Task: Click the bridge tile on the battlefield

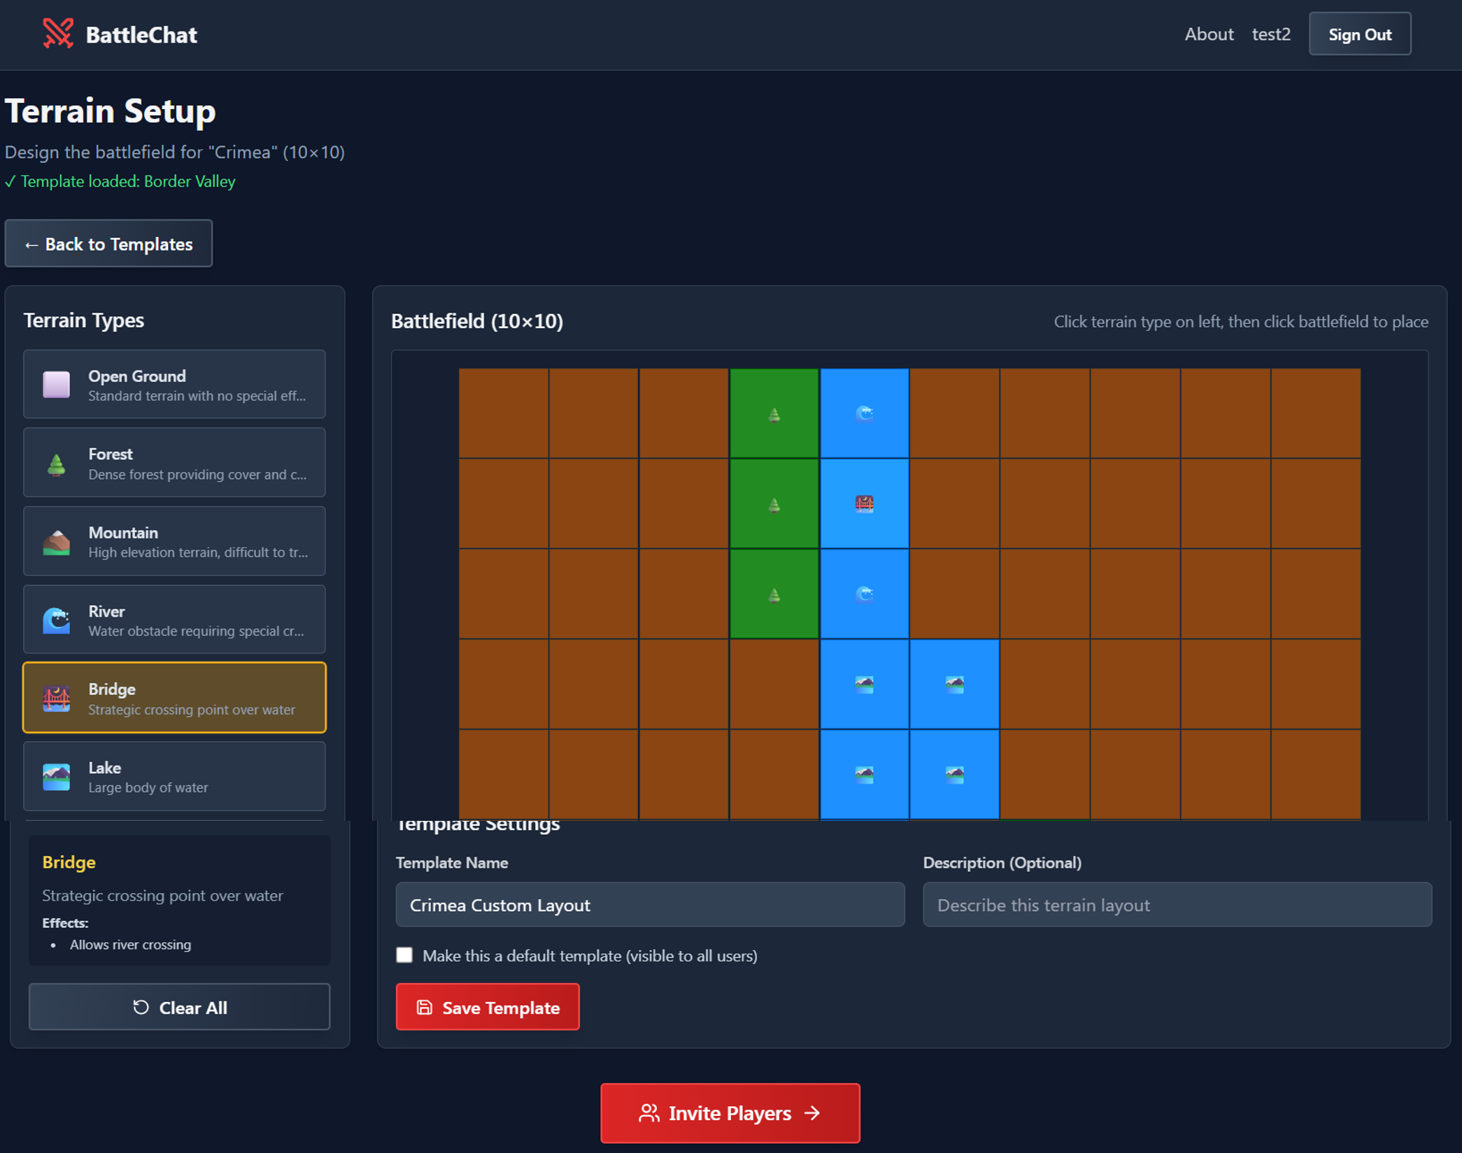Action: (x=864, y=503)
